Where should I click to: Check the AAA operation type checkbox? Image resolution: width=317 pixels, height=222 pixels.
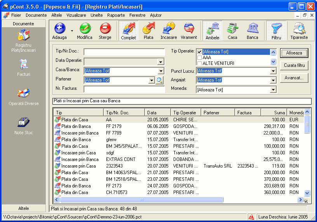point(200,58)
